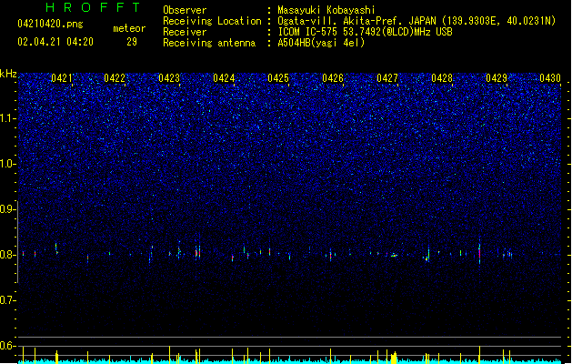Click the Observer label
This screenshot has width=572, height=364.
pos(185,10)
